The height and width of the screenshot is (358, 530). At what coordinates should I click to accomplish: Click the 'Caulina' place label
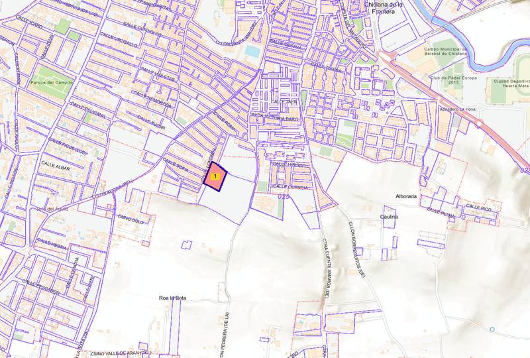(389, 217)
